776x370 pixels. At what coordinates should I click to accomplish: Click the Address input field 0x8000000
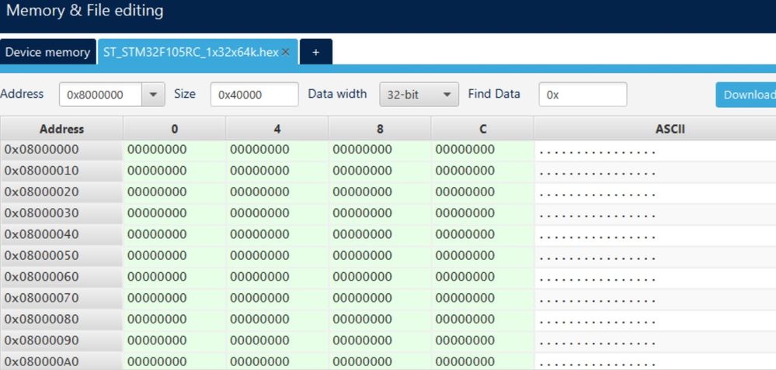point(100,95)
